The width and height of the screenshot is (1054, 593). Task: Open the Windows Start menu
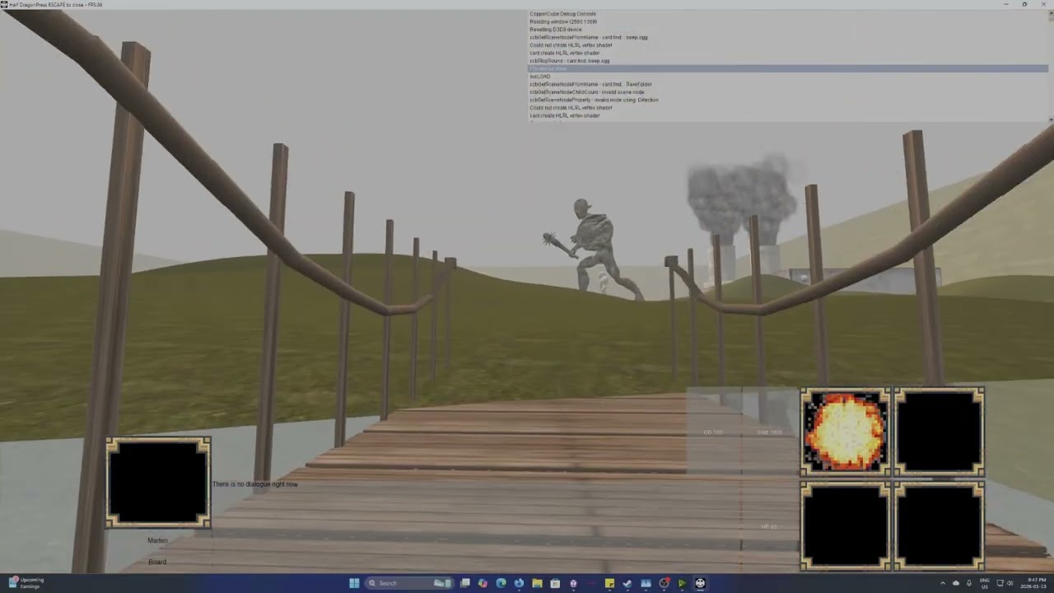coord(354,583)
